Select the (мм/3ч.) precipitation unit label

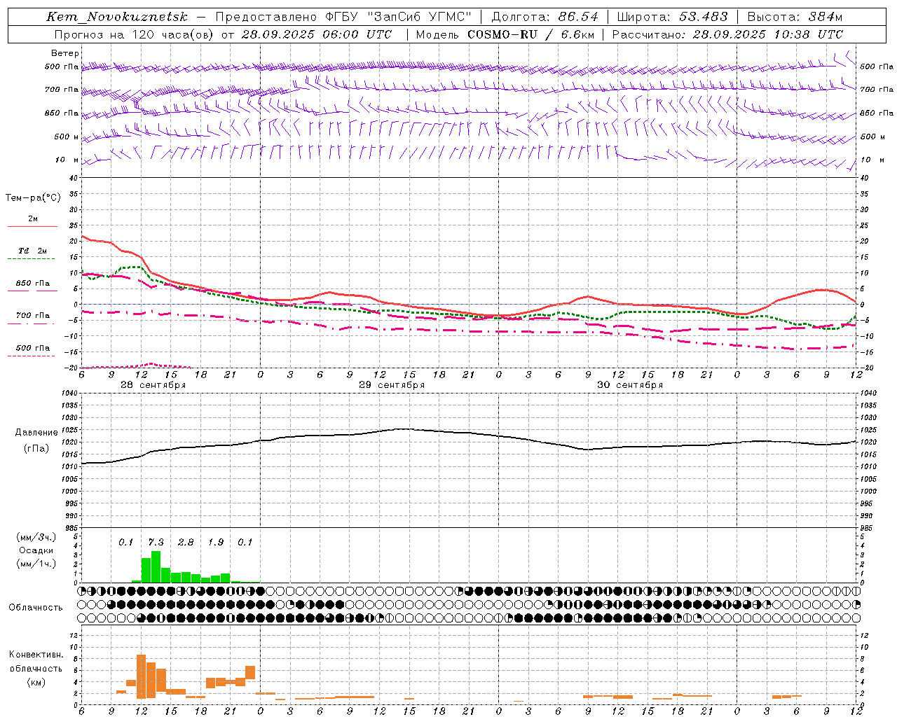point(36,537)
